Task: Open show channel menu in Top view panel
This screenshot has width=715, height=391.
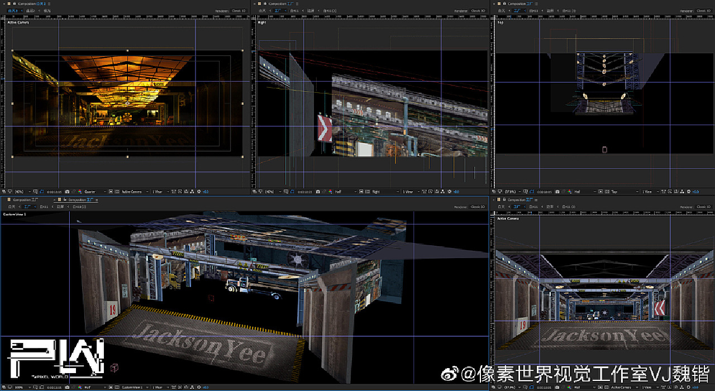Action: 569,192
